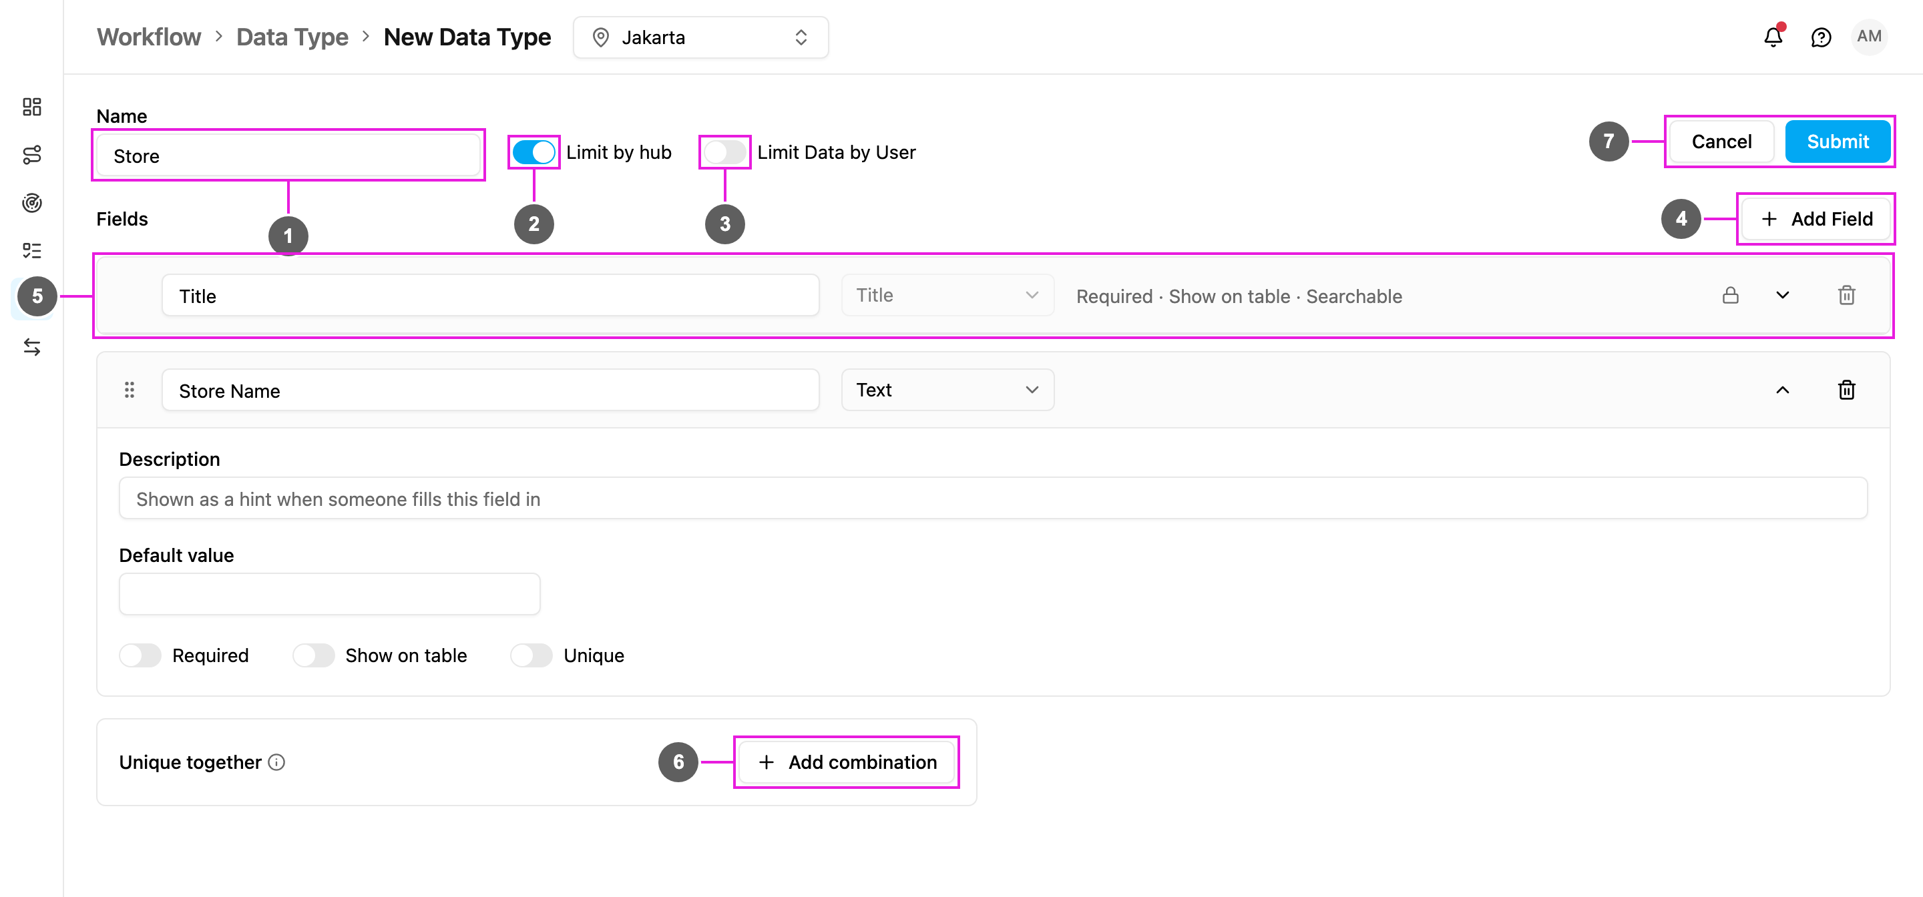Go to Workflow breadcrumb

(x=148, y=37)
